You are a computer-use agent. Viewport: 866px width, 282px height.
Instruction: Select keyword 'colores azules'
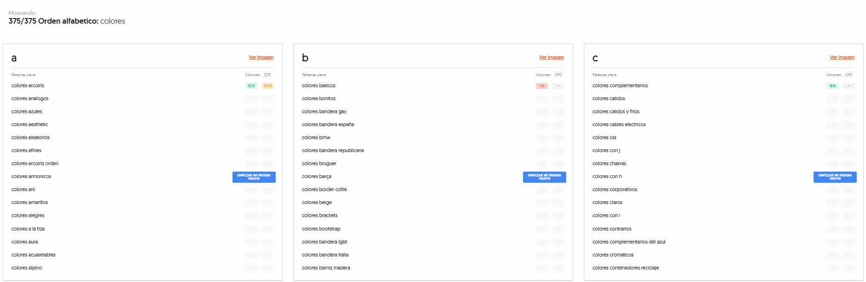click(26, 112)
